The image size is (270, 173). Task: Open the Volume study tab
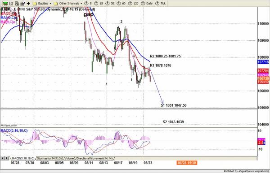click(69, 158)
